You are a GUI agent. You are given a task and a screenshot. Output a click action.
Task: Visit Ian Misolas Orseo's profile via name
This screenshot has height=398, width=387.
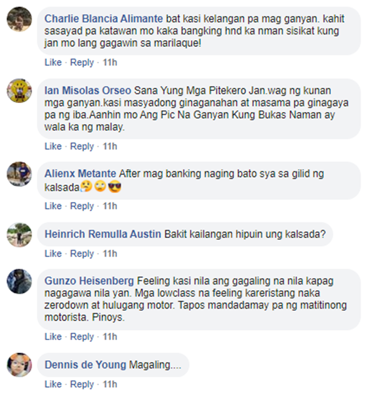pos(88,91)
